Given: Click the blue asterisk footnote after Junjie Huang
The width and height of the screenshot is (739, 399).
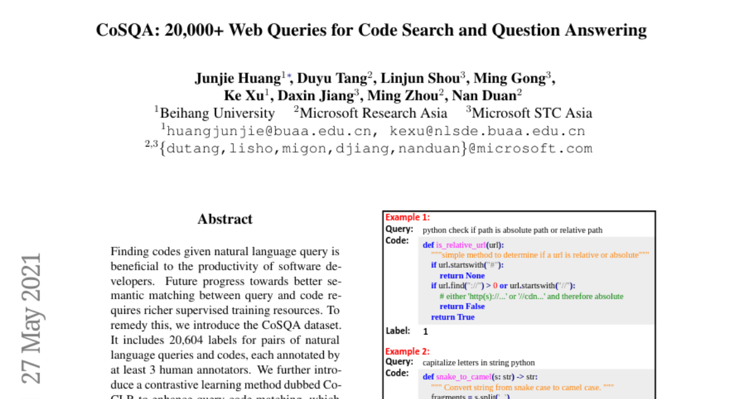Looking at the screenshot, I should pyautogui.click(x=289, y=76).
